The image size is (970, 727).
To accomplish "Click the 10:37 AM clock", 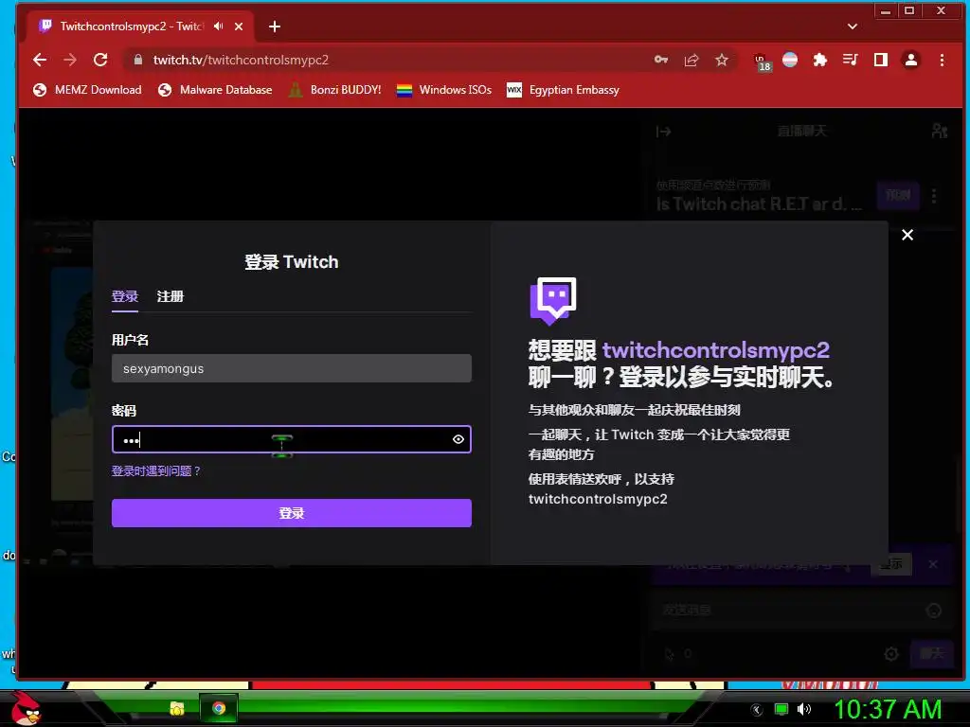I will 888,710.
